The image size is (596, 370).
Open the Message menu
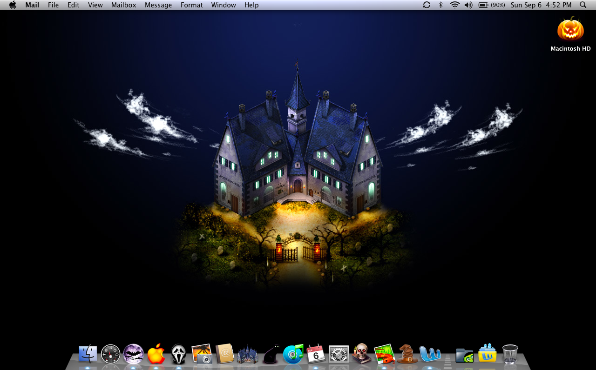(158, 5)
